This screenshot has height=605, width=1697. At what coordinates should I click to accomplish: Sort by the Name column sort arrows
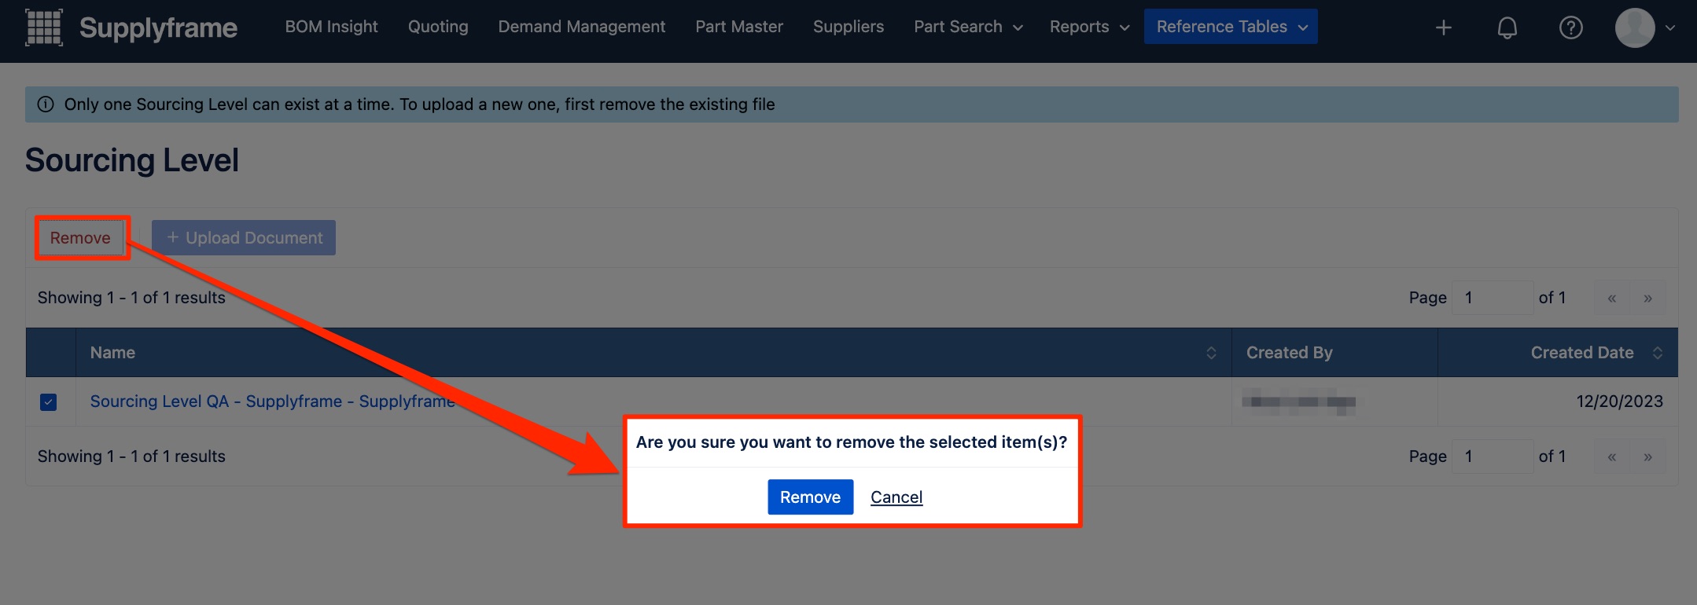1211,353
